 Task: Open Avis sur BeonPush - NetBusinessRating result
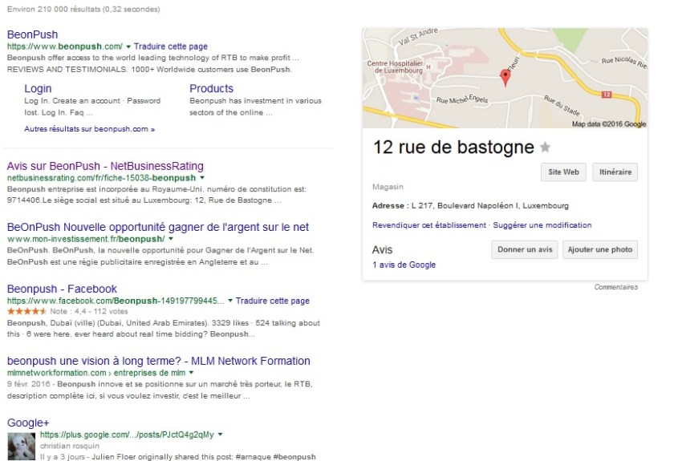tap(105, 166)
